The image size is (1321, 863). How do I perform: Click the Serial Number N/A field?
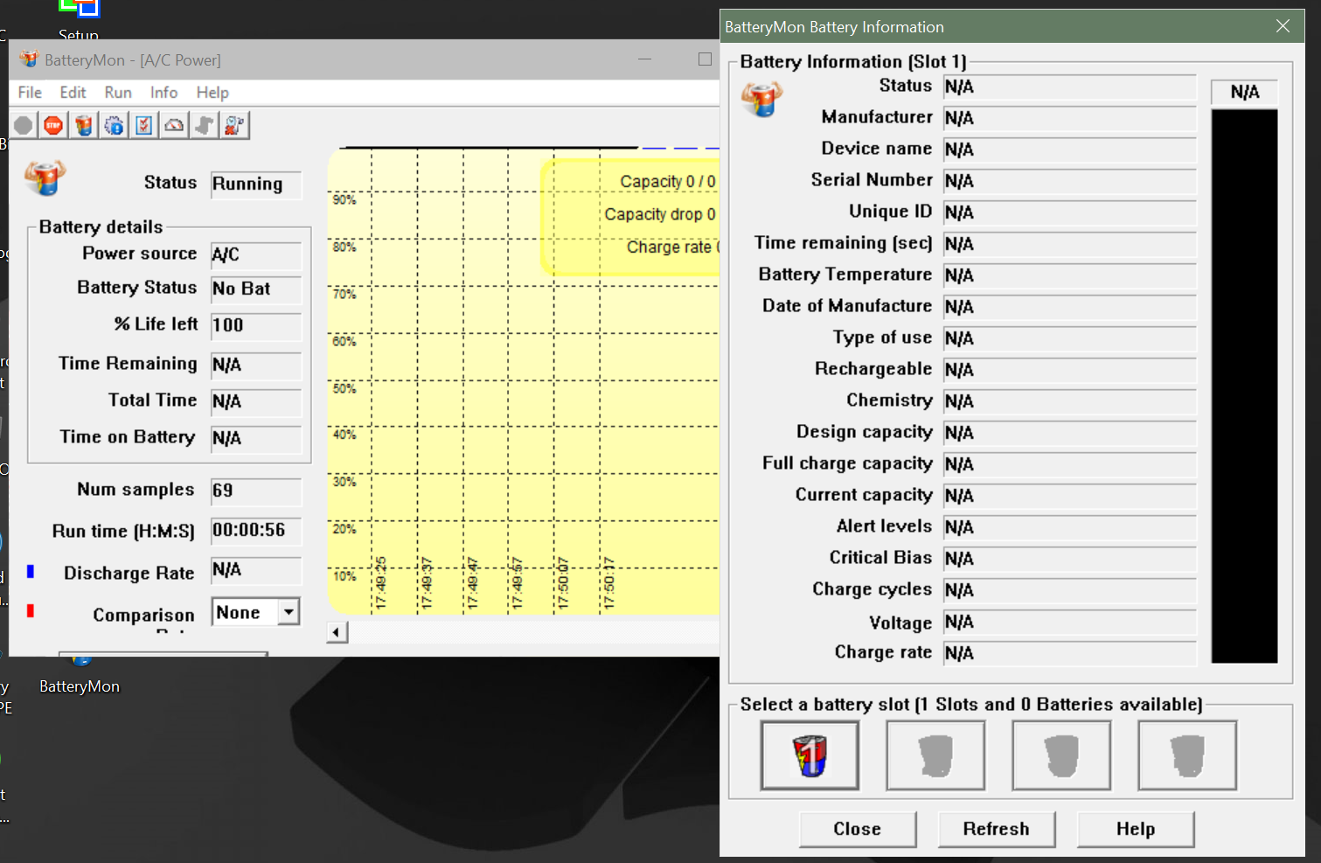click(x=1070, y=181)
